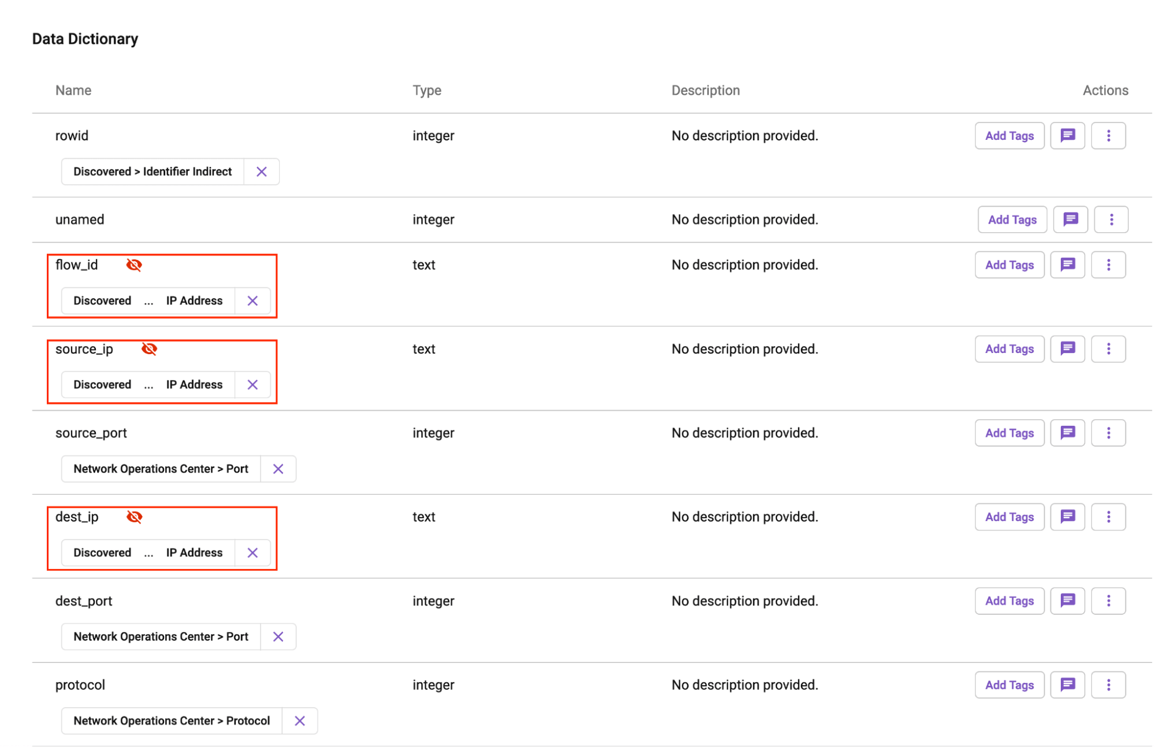Toggle masked eye icon on flow_id
Image resolution: width=1155 pixels, height=747 pixels.
pos(134,265)
